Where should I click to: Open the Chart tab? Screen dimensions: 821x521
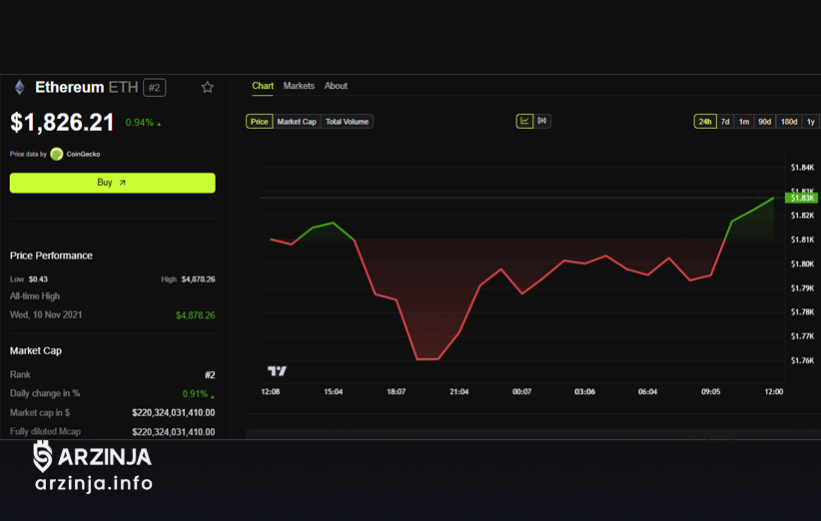263,86
